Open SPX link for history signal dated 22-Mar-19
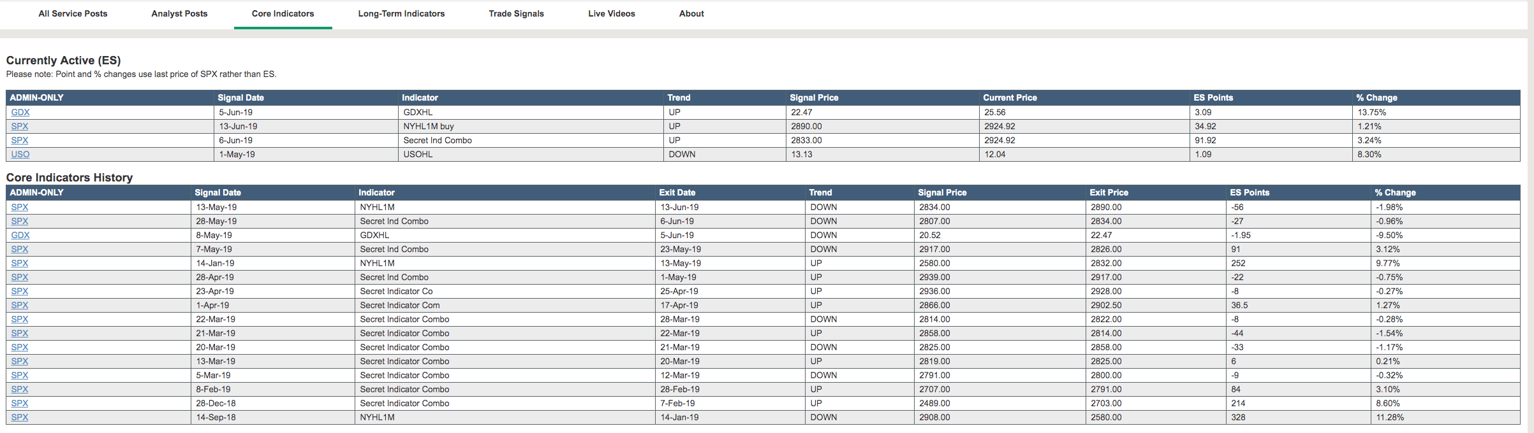Viewport: 1534px width, 433px height. click(20, 319)
